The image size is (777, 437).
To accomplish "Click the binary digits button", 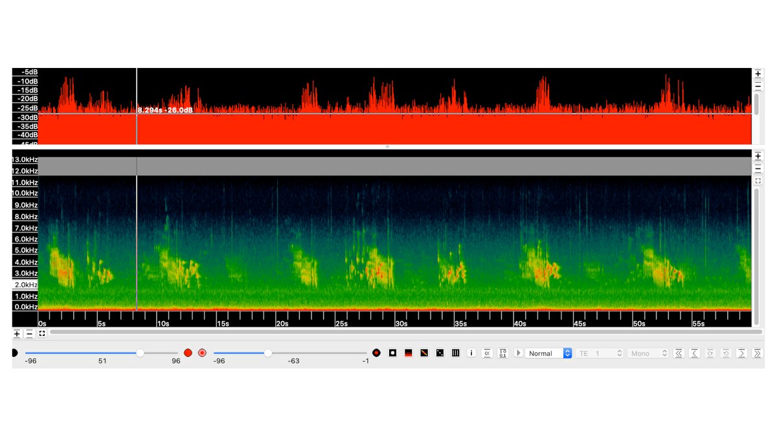I will tap(502, 353).
